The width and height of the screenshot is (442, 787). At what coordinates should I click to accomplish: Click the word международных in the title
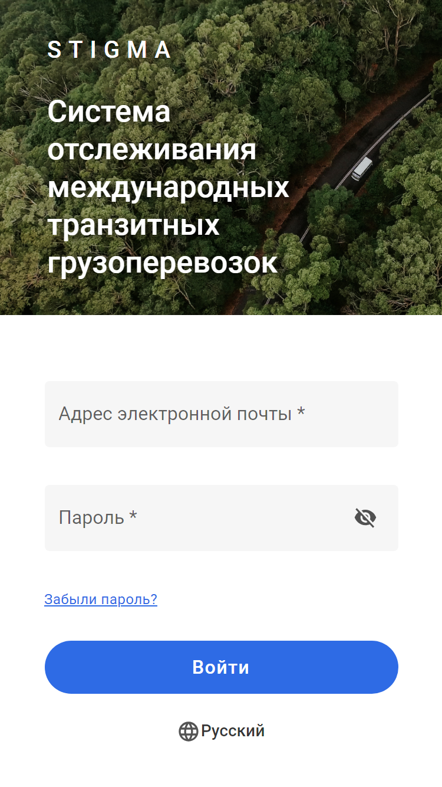tap(169, 188)
